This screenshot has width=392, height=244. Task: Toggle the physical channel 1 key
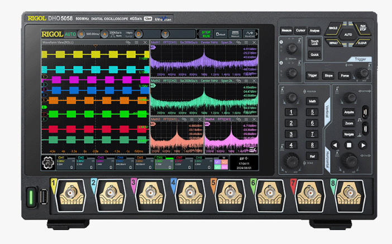coord(291,113)
